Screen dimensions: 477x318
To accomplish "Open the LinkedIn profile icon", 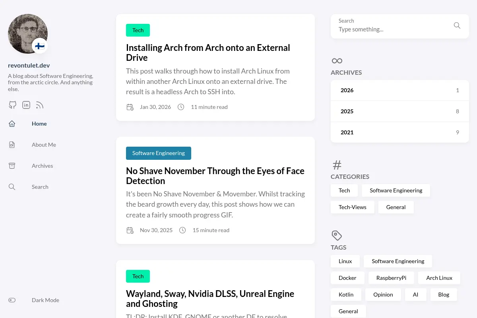I will point(26,105).
